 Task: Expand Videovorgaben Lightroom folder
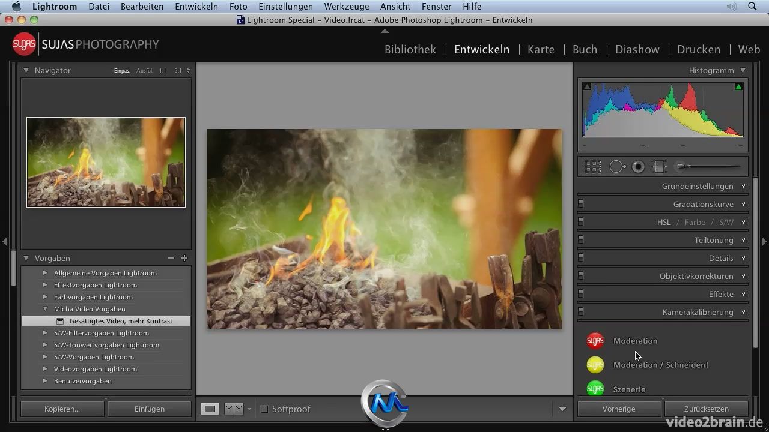45,369
